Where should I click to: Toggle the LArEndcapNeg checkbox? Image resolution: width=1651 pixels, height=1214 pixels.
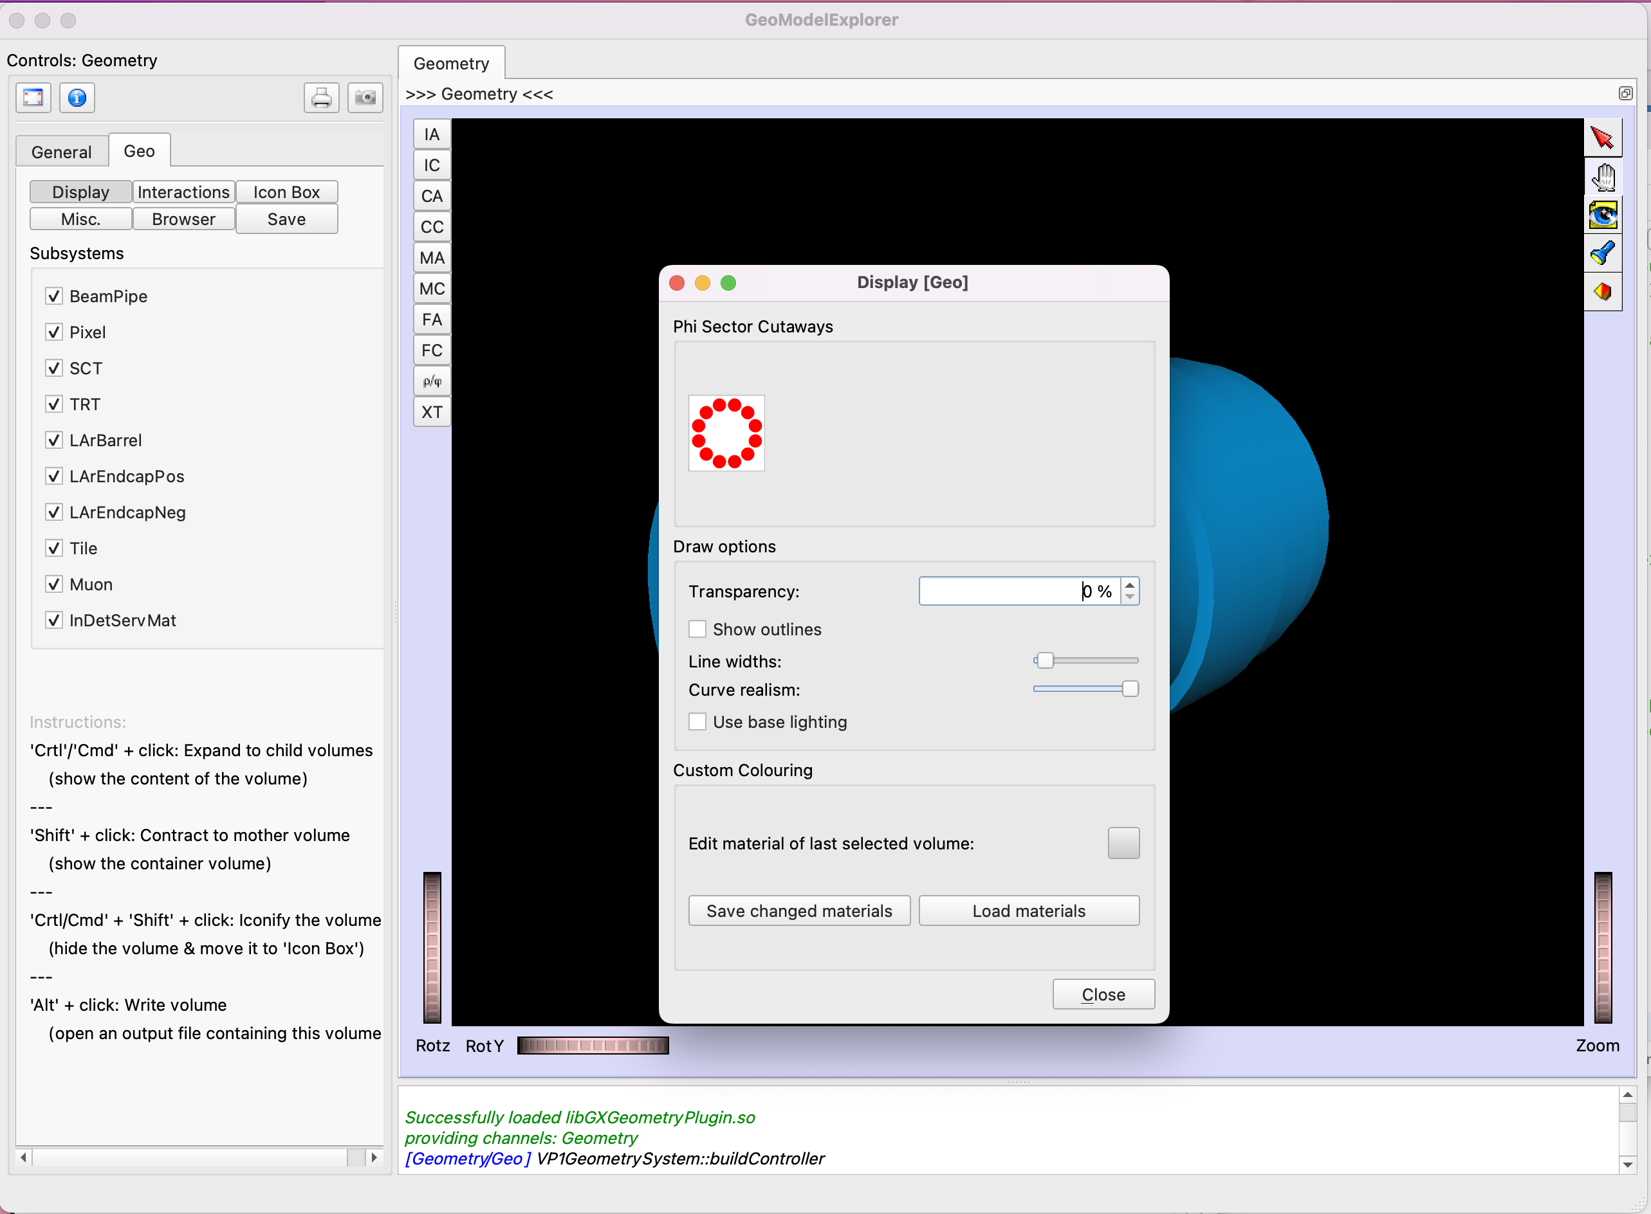(53, 512)
